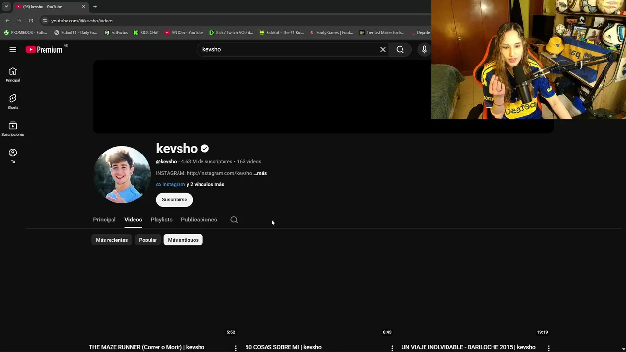Open FutFactos bookmark
Viewport: 626px width, 352px height.
coord(116,33)
